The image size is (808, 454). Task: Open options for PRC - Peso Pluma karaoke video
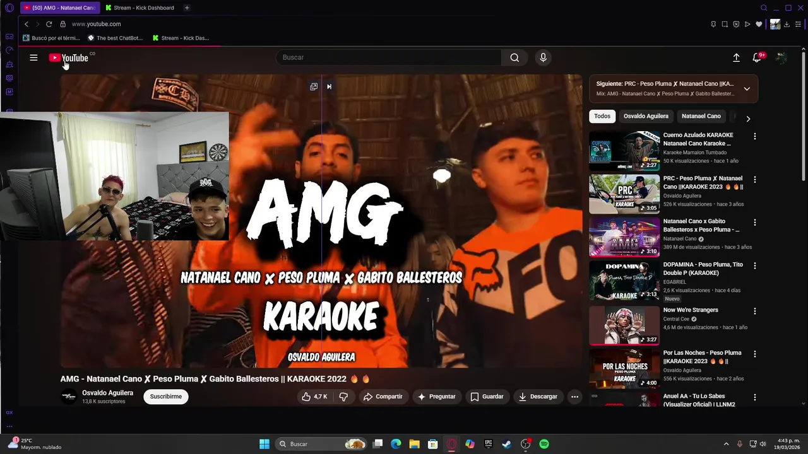(x=754, y=180)
